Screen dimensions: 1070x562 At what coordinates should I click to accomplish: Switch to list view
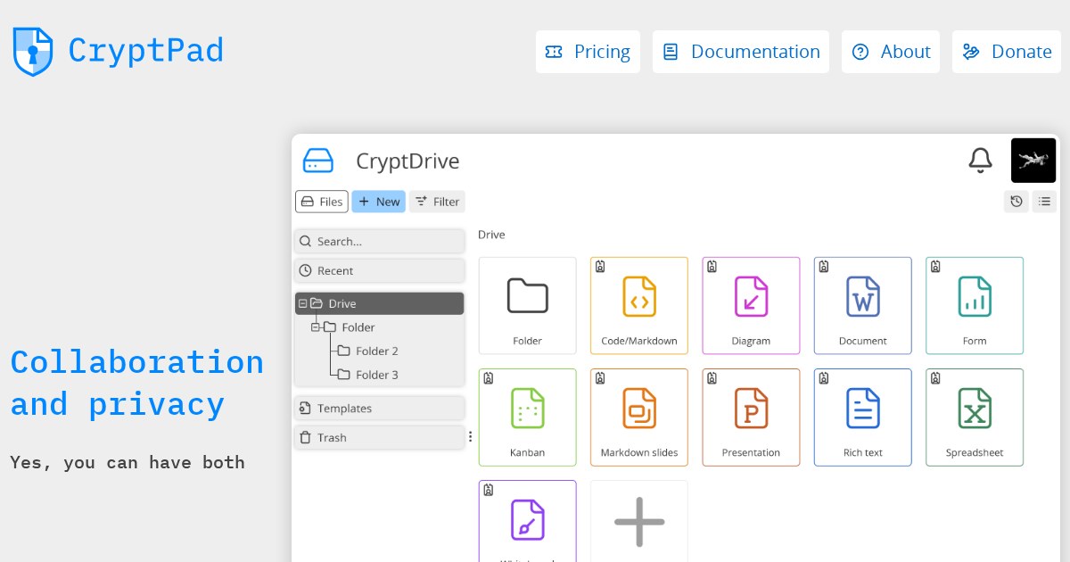[x=1044, y=202]
